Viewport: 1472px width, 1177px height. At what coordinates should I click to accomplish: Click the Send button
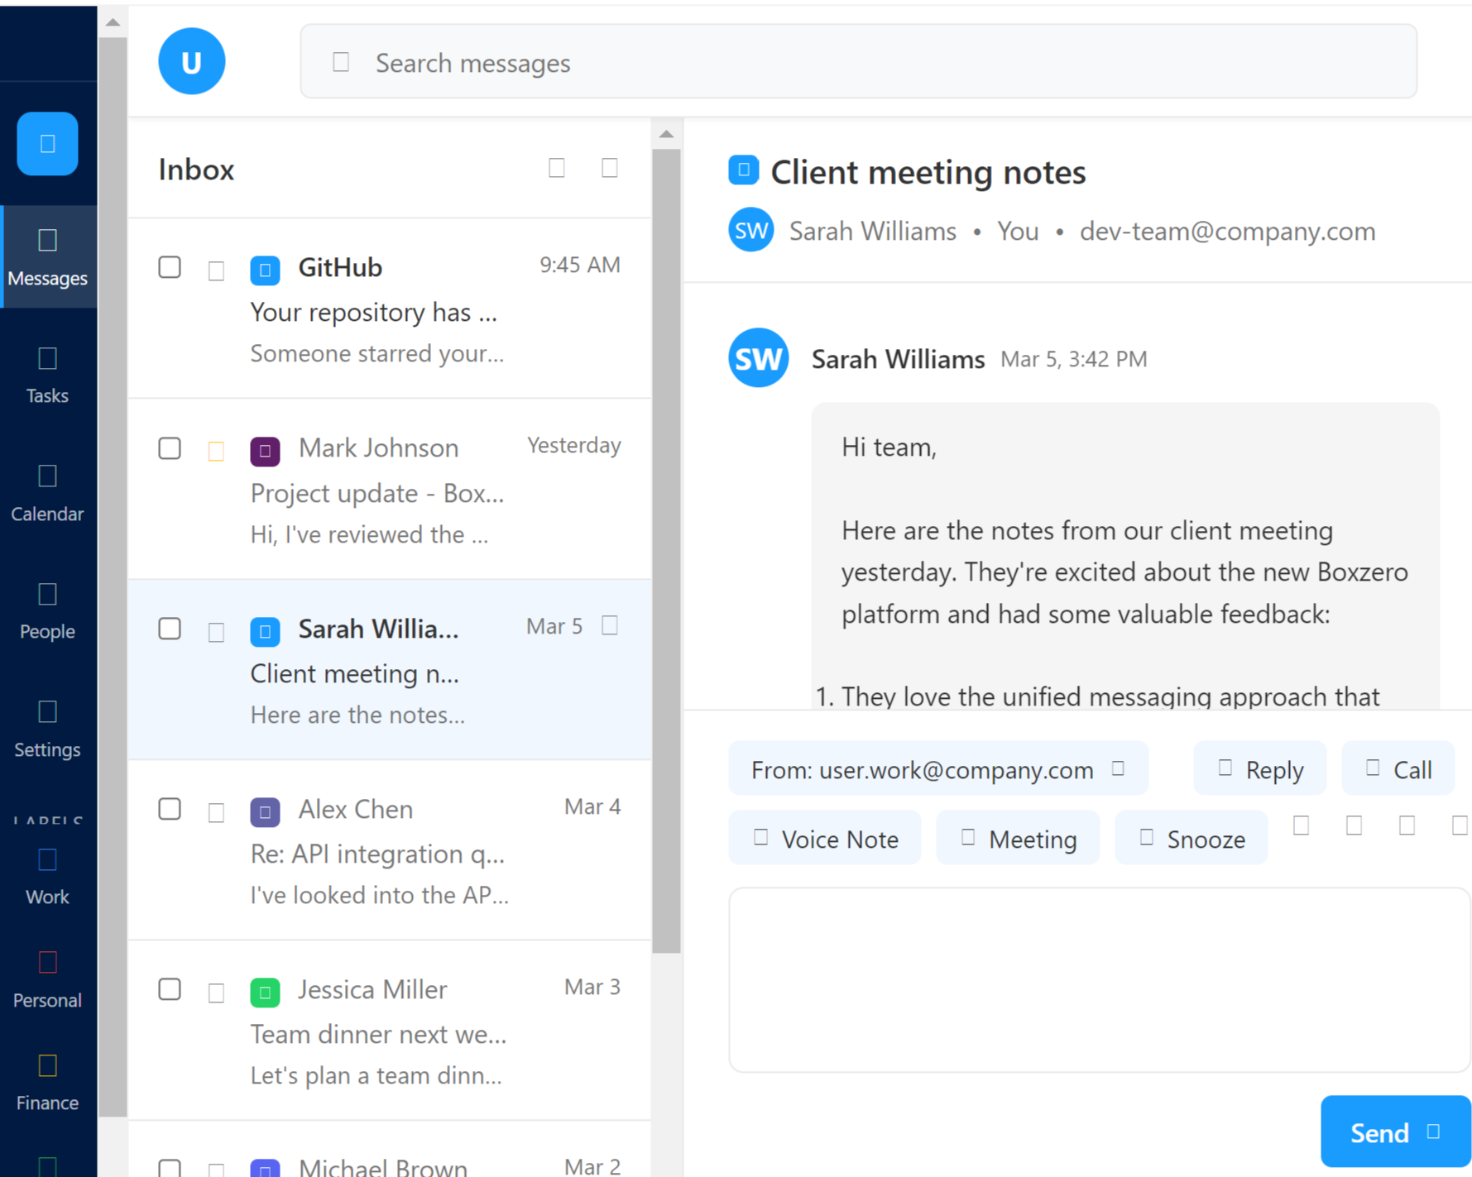tap(1396, 1132)
